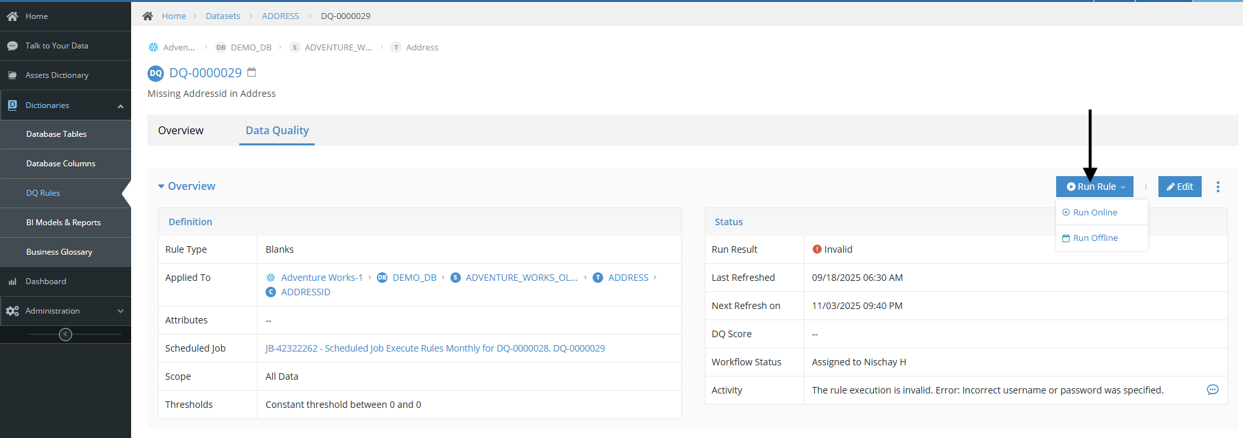The image size is (1243, 438).
Task: Choose Run Online option
Action: (x=1102, y=212)
